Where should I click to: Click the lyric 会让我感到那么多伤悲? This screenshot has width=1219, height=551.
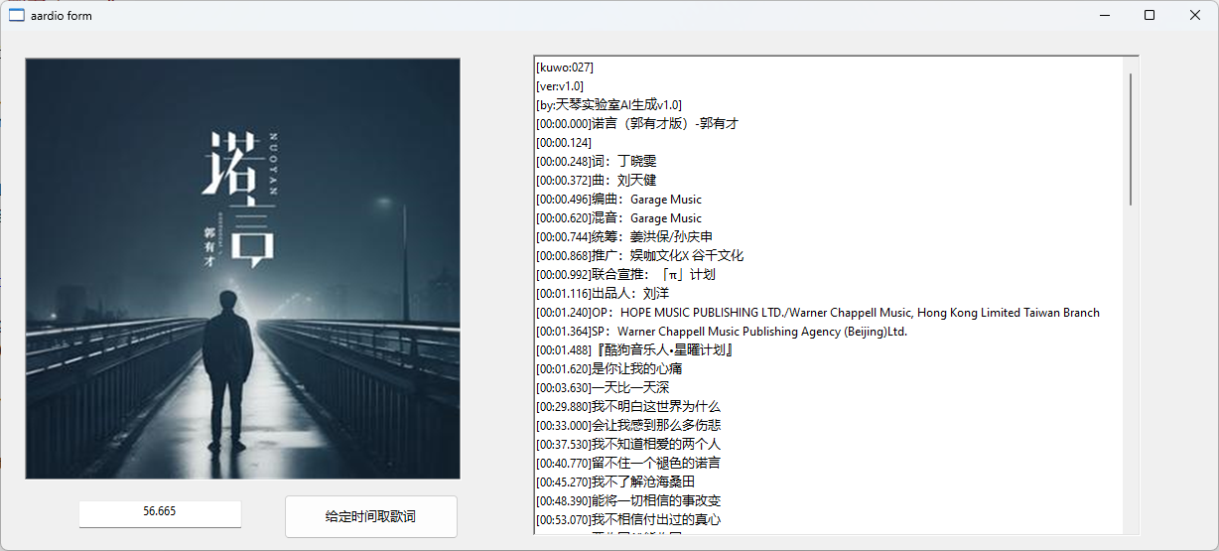pos(628,426)
